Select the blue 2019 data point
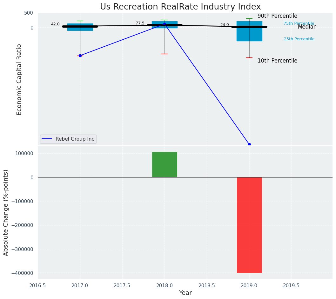The height and width of the screenshot is (299, 336). pos(249,145)
